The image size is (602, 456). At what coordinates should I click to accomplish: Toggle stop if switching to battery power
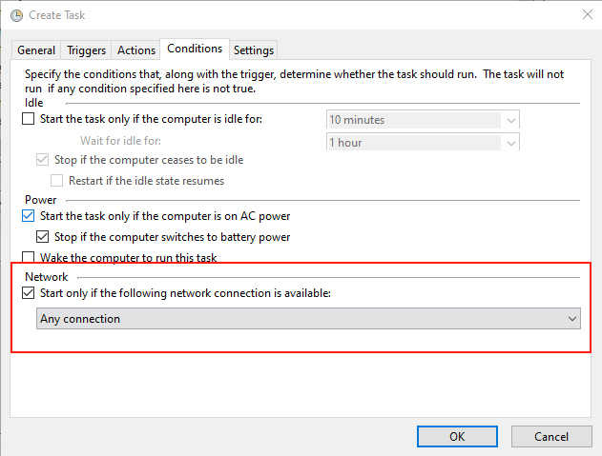pyautogui.click(x=42, y=236)
